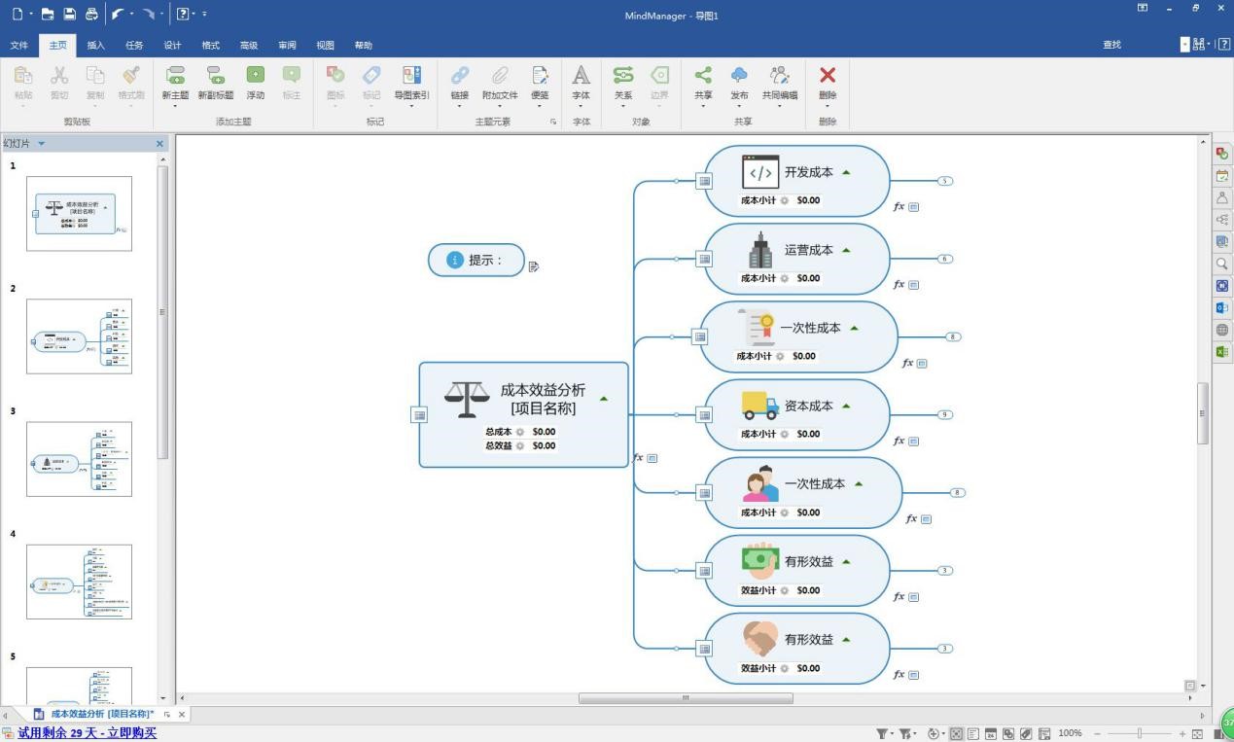Open the 导图索引 dropdown arrow
The width and height of the screenshot is (1234, 742).
click(411, 107)
